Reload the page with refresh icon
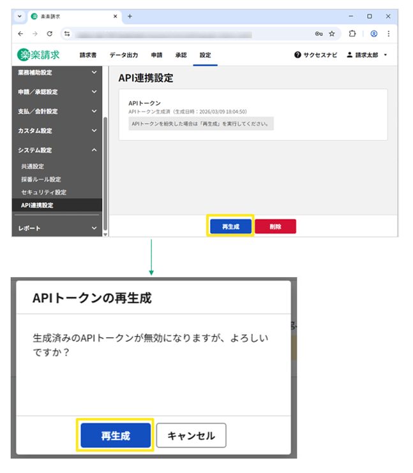This screenshot has width=413, height=473. (50, 34)
